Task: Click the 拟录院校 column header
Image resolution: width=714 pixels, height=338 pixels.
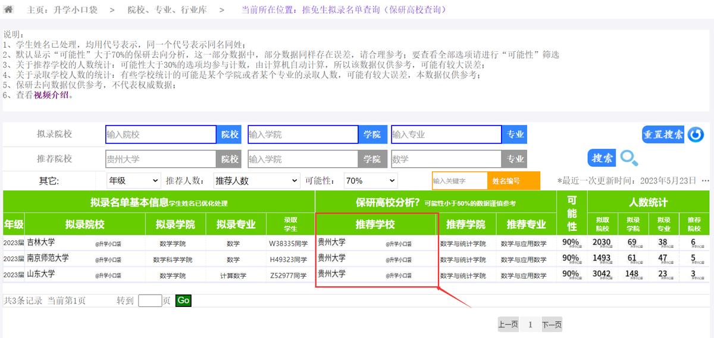Action: pyautogui.click(x=84, y=224)
